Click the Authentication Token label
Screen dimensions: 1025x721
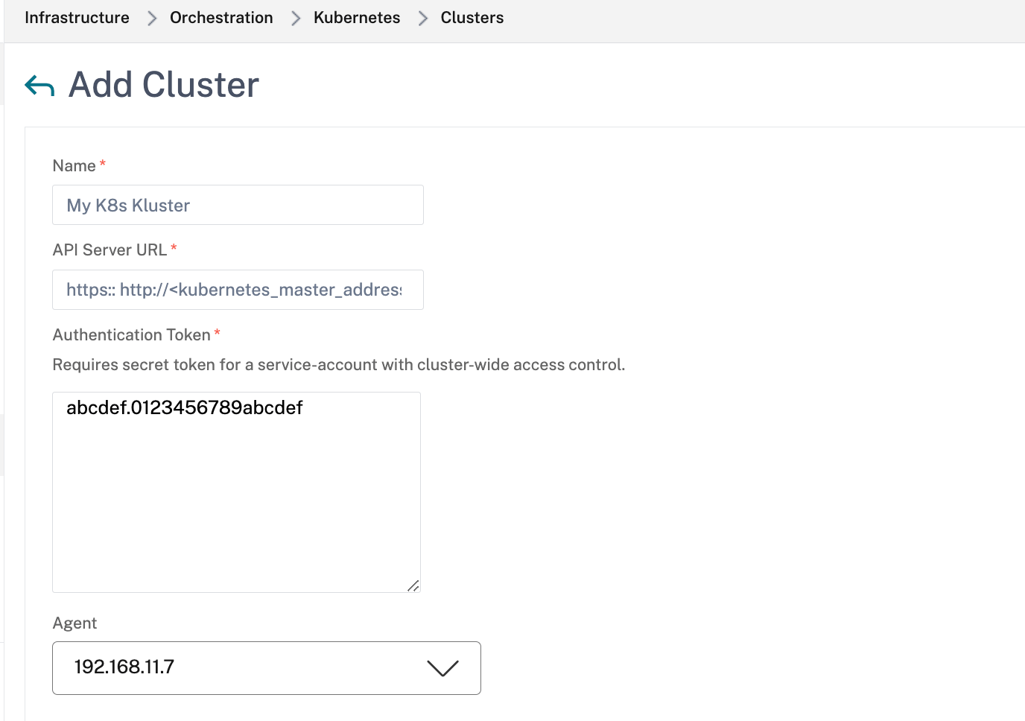pyautogui.click(x=131, y=335)
